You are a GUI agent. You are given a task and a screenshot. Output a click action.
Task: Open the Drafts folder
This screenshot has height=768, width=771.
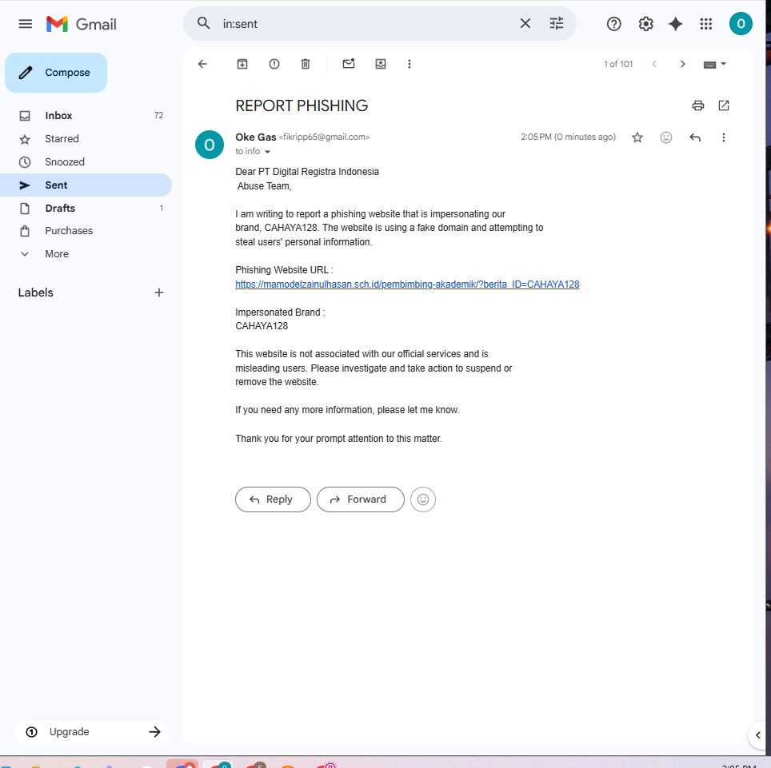[86, 208]
